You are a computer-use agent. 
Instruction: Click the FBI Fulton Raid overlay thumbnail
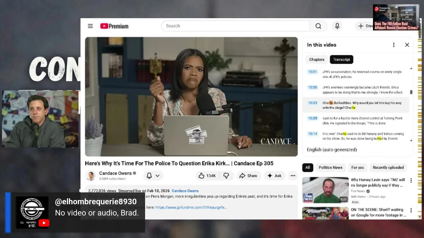(396, 18)
